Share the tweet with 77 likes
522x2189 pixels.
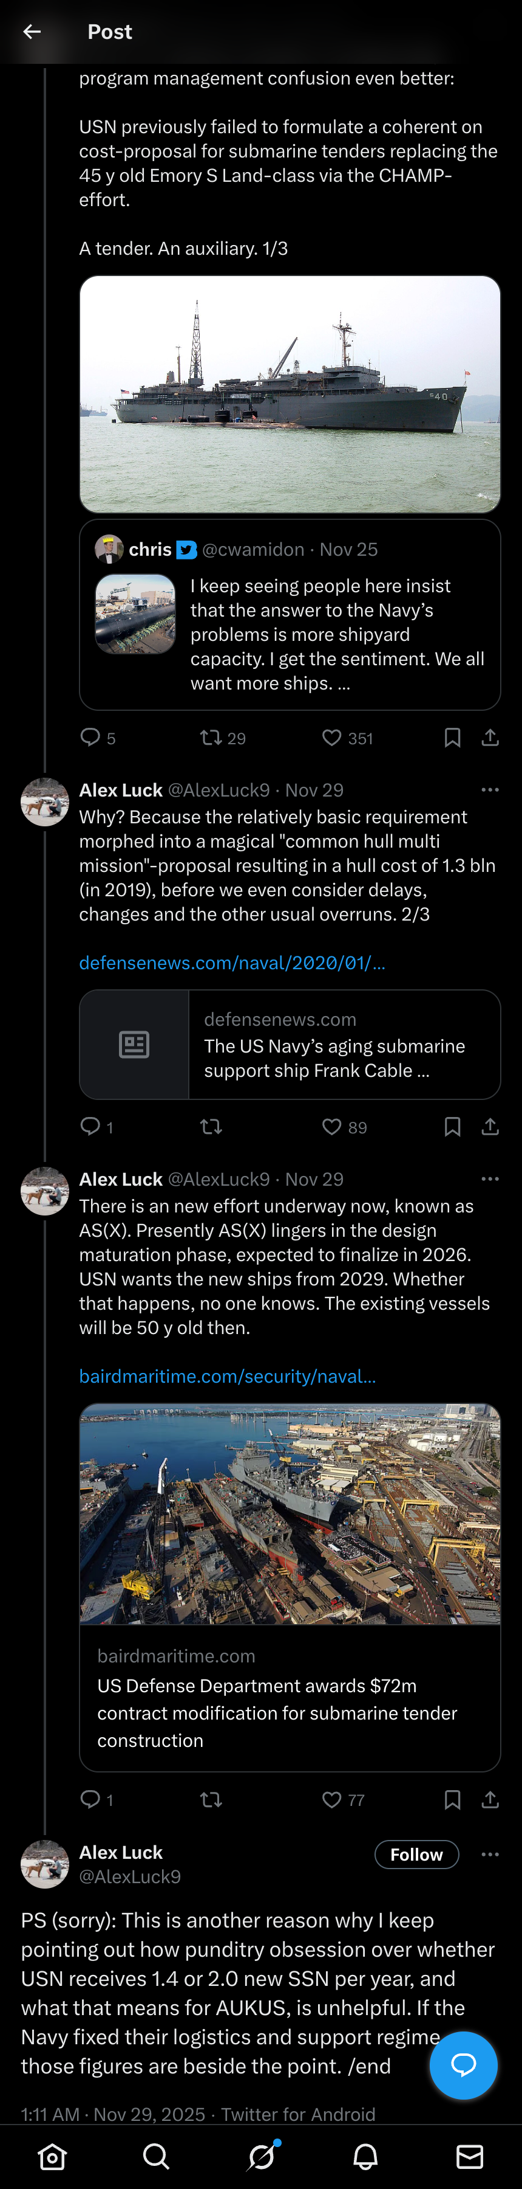[490, 1799]
